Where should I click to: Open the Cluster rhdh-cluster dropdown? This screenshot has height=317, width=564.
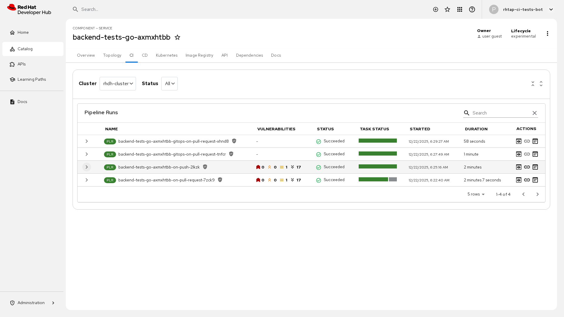point(118,84)
